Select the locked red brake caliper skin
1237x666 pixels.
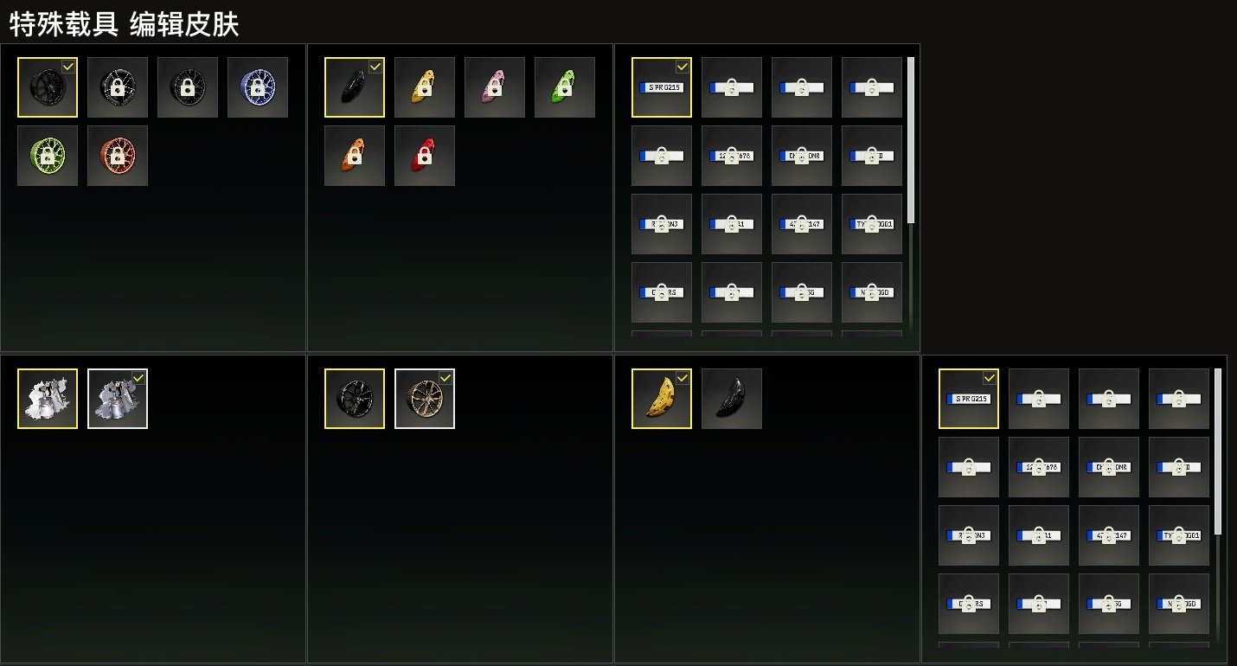[425, 156]
